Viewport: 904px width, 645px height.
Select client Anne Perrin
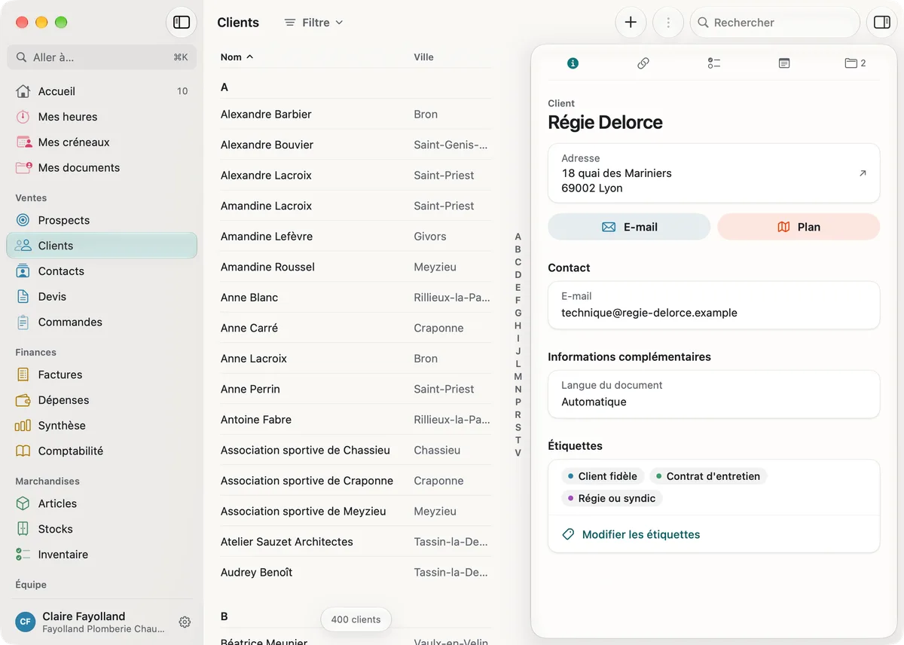point(356,389)
